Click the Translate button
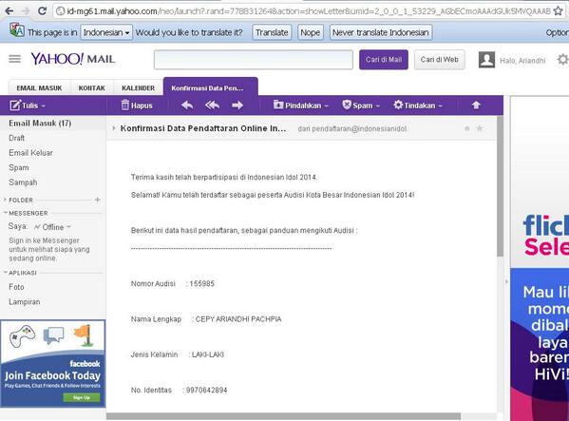The height and width of the screenshot is (421, 569). (x=272, y=32)
